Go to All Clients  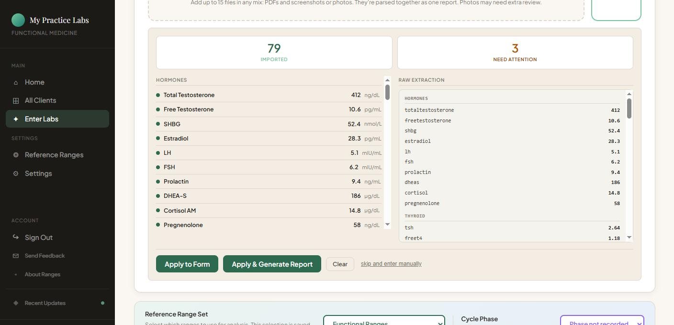click(x=57, y=100)
